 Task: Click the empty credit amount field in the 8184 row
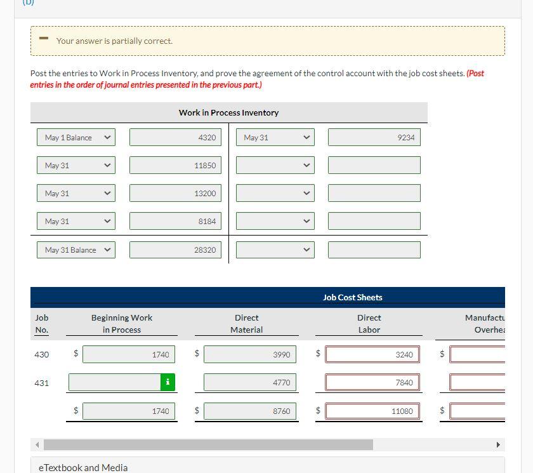[x=374, y=221]
